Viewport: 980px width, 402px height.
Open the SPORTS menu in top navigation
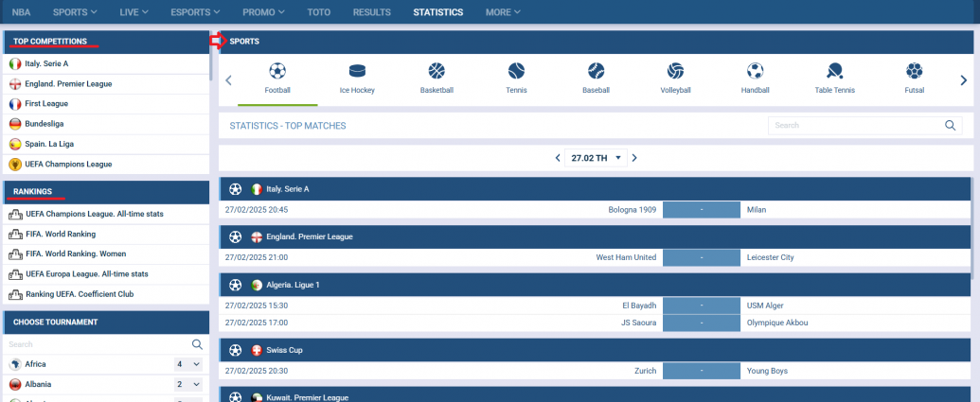tap(76, 12)
